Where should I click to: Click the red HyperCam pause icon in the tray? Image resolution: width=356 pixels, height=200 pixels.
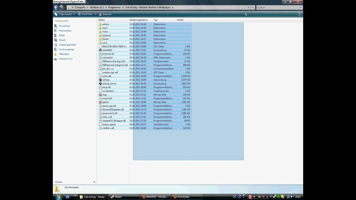point(250,197)
